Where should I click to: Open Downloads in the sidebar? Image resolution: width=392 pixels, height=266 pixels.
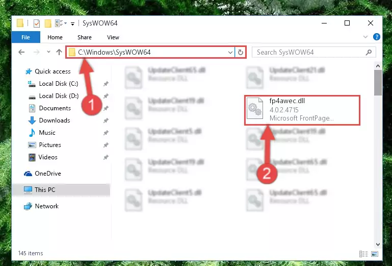pos(49,120)
